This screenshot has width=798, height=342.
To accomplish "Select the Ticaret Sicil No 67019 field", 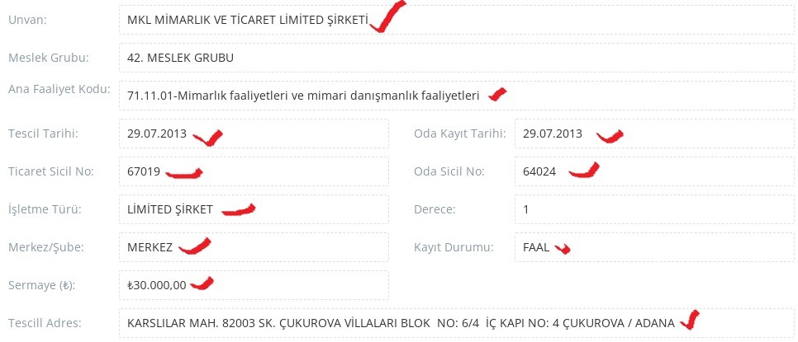I will tap(254, 171).
